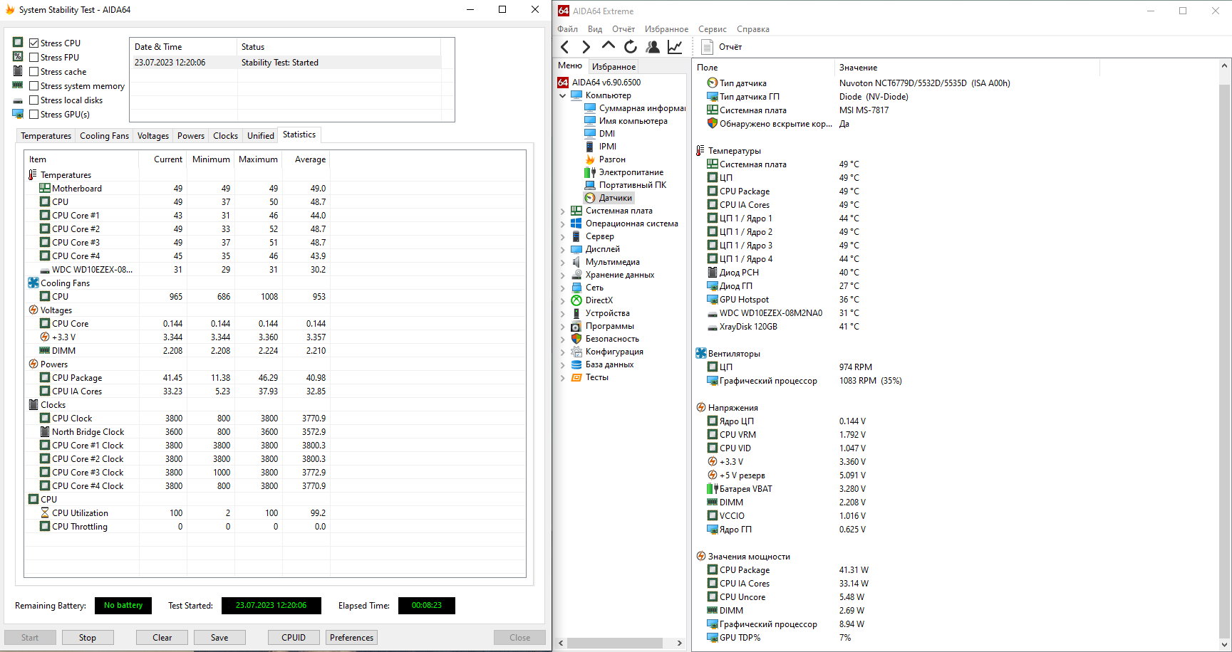Expand the Системная плата tree node
This screenshot has height=652, width=1232.
point(563,211)
